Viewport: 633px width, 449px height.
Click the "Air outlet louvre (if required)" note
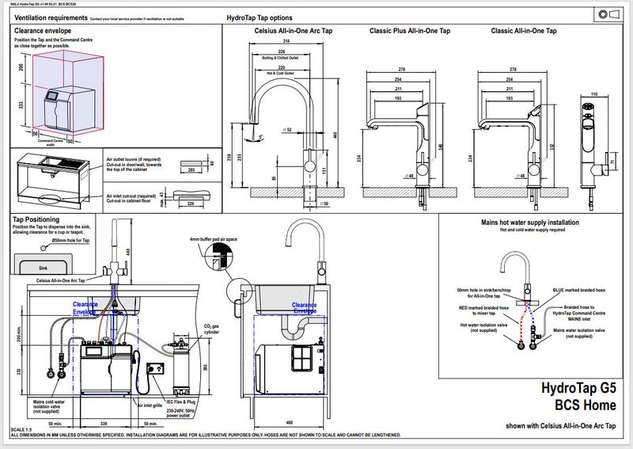(x=134, y=159)
